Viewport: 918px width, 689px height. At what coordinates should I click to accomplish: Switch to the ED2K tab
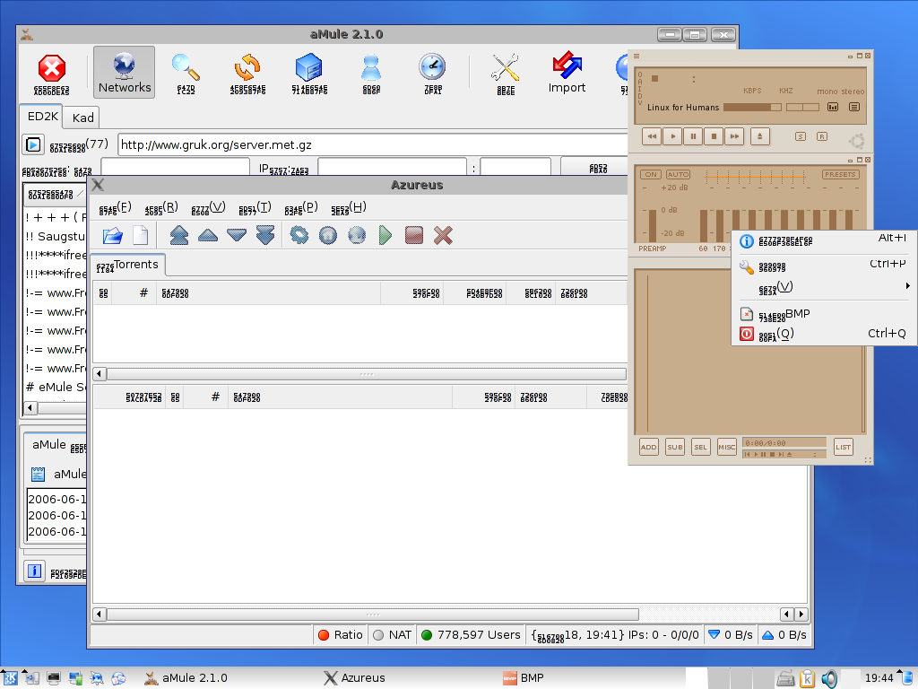pyautogui.click(x=43, y=116)
